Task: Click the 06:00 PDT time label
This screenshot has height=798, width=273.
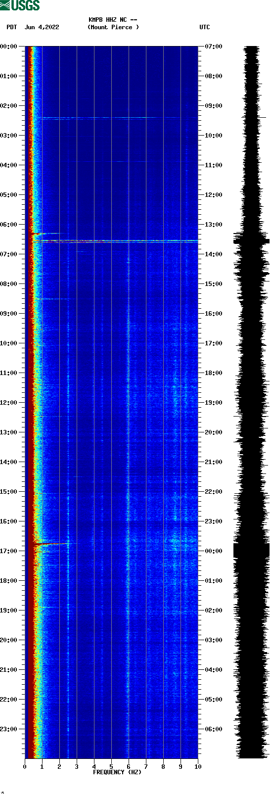Action: [8, 225]
